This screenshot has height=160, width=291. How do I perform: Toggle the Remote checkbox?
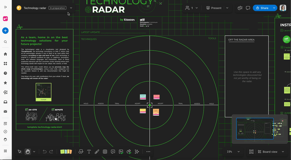(53, 110)
